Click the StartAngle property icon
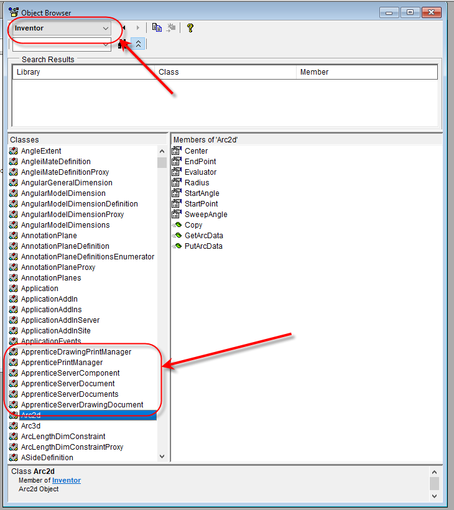 [177, 193]
